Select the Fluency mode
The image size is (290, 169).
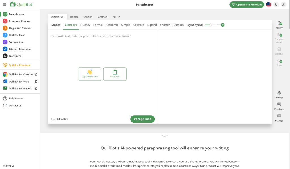coord(85,25)
